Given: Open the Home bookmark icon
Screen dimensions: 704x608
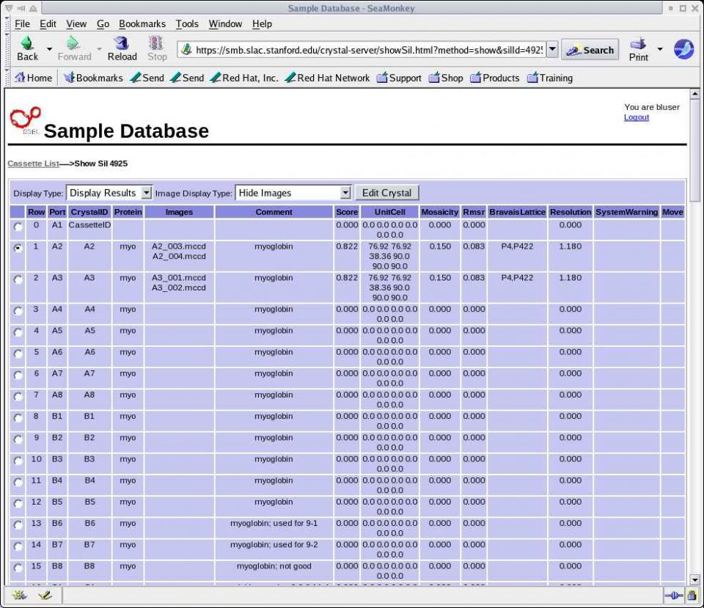Looking at the screenshot, I should pos(20,78).
